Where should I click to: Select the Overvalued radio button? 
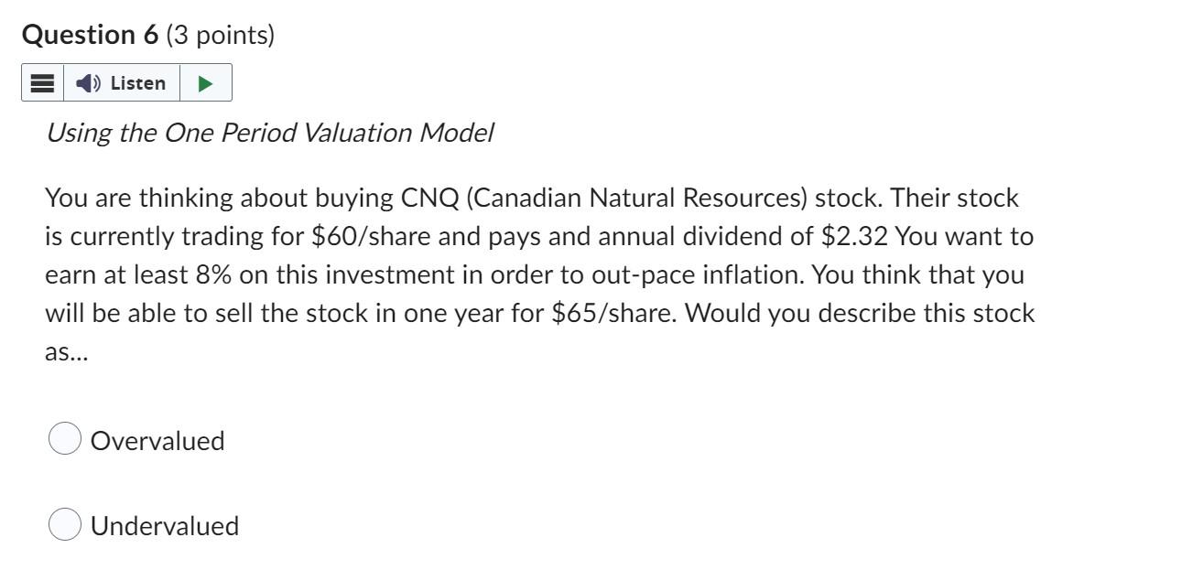64,439
